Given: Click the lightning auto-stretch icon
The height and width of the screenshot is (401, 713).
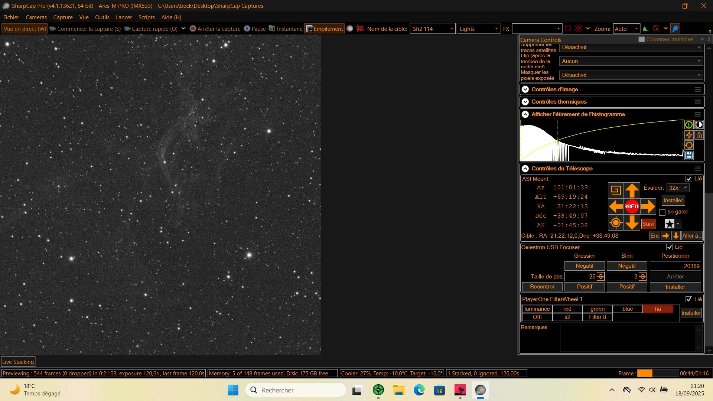Looking at the screenshot, I should click(689, 135).
